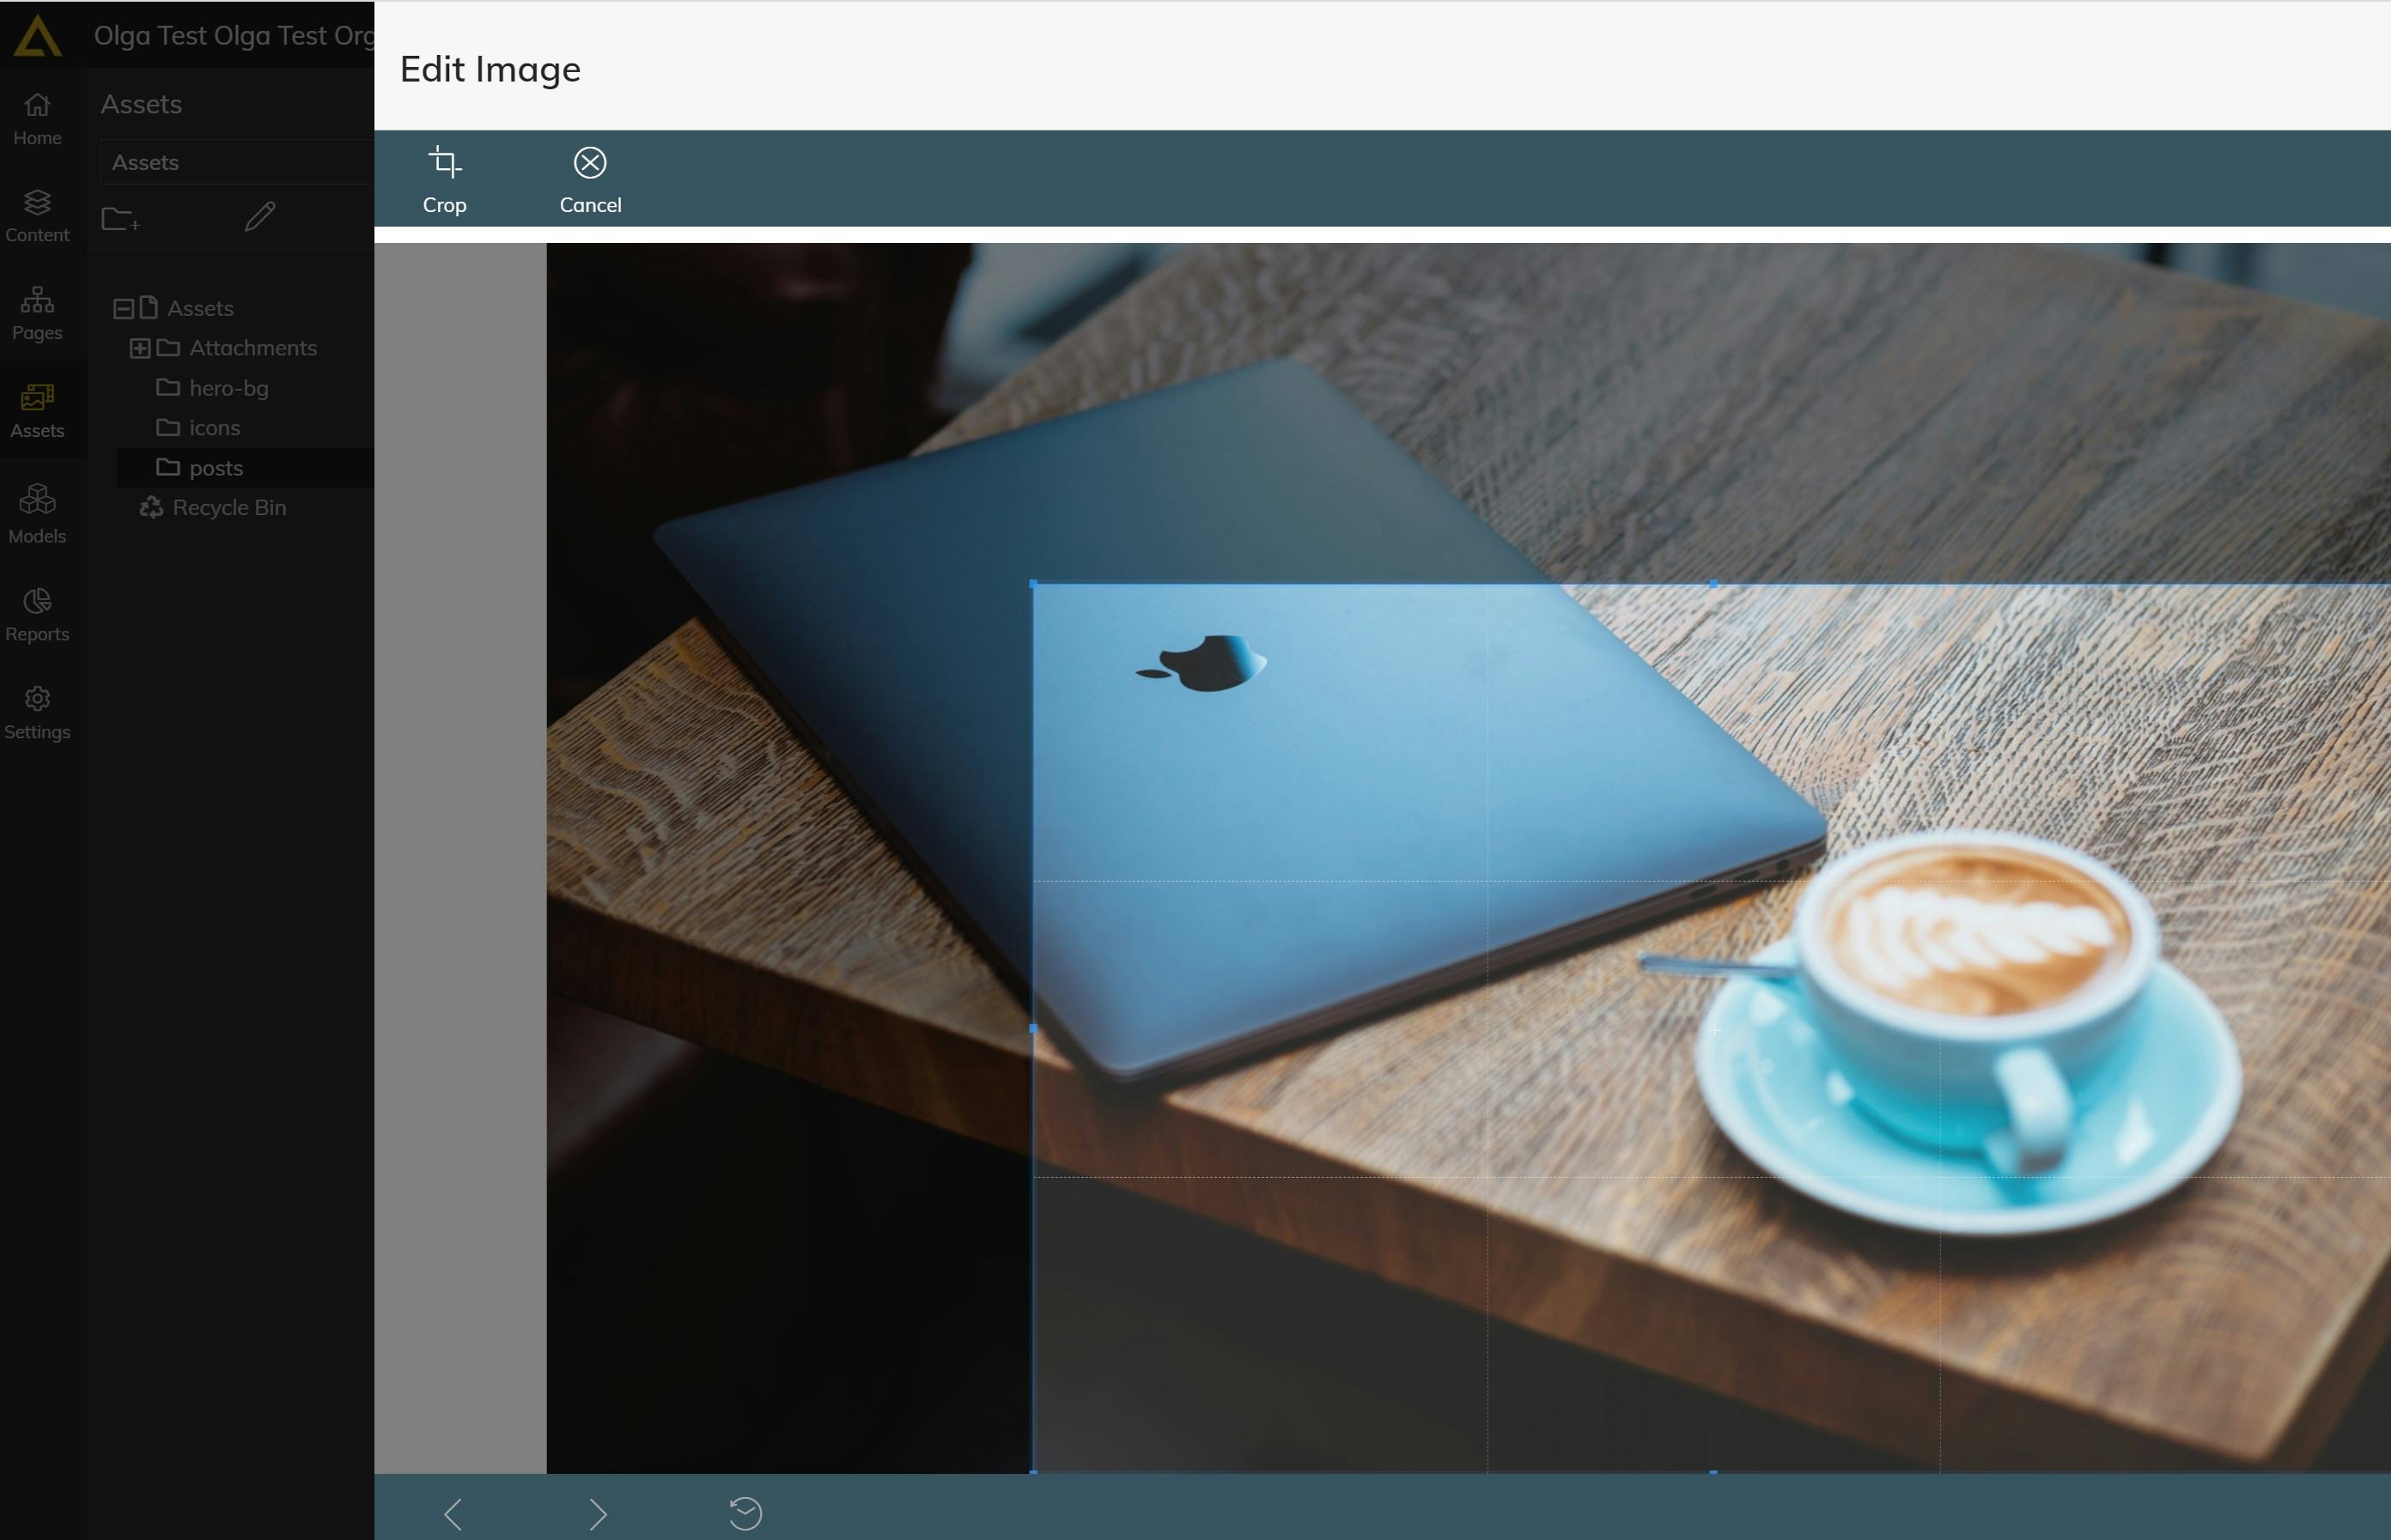Go to Settings in sidebar
Viewport: 2391px width, 1540px height.
[x=37, y=711]
